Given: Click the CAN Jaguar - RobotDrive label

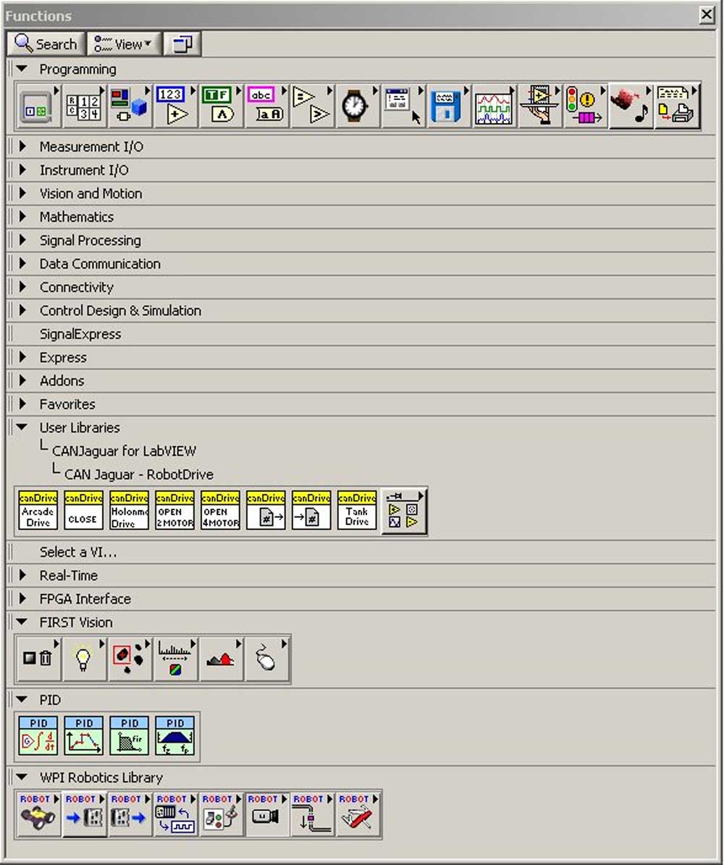Looking at the screenshot, I should click(139, 475).
